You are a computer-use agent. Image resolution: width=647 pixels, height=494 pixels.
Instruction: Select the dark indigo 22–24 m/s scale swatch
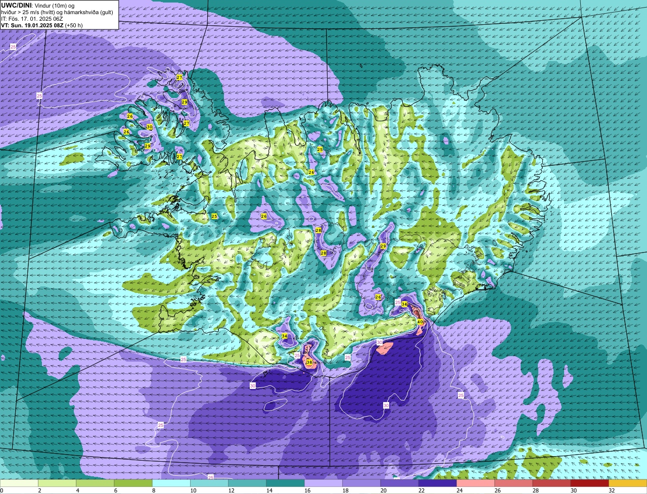[438, 483]
